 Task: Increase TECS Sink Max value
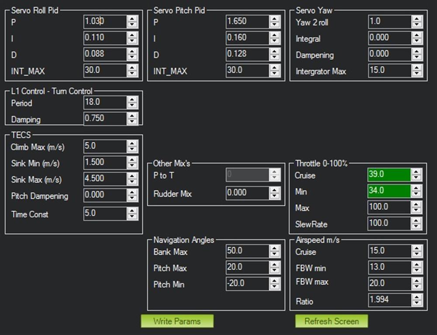tap(132, 176)
